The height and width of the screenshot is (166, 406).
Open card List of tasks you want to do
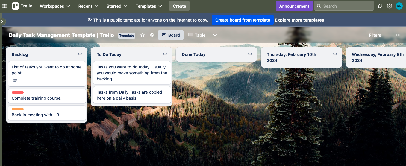pos(47,74)
